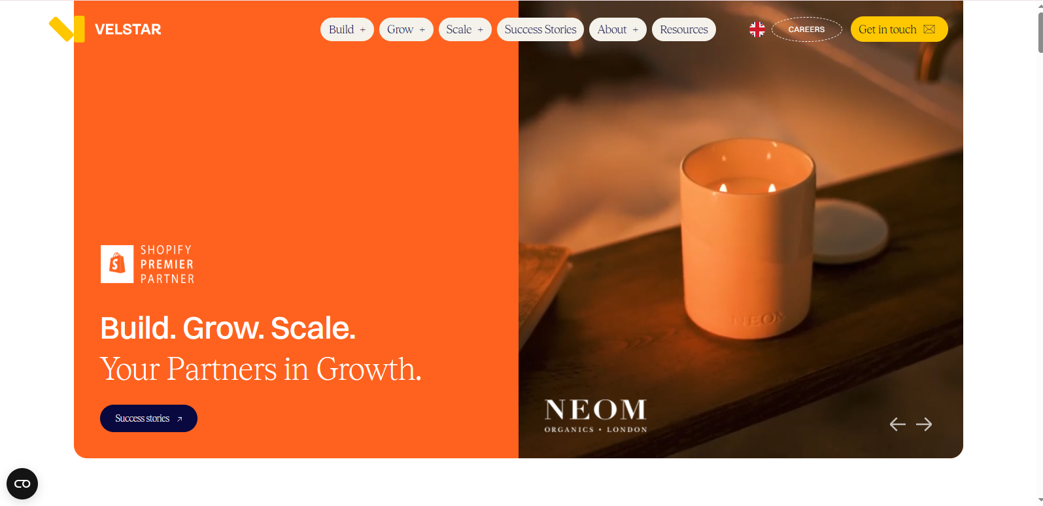Click the Shopify Premier Partner badge
Viewport: 1043px width, 506px height.
coord(148,264)
